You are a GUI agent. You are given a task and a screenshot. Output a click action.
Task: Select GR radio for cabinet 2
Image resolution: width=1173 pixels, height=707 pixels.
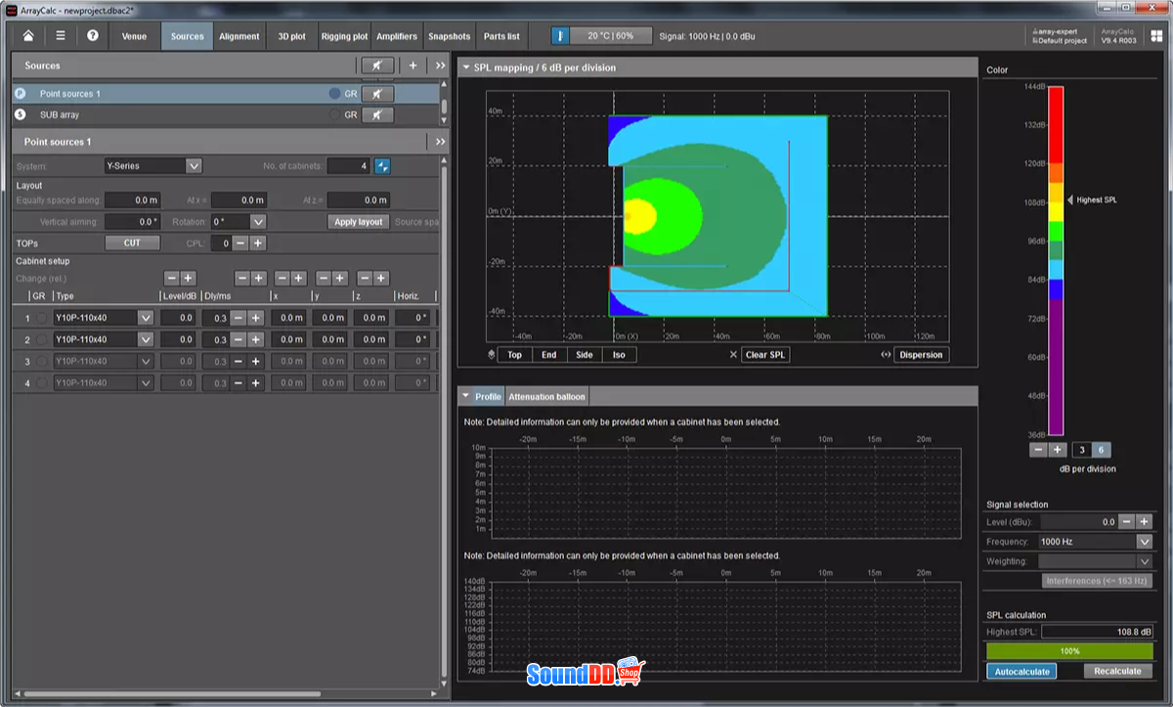click(x=41, y=339)
